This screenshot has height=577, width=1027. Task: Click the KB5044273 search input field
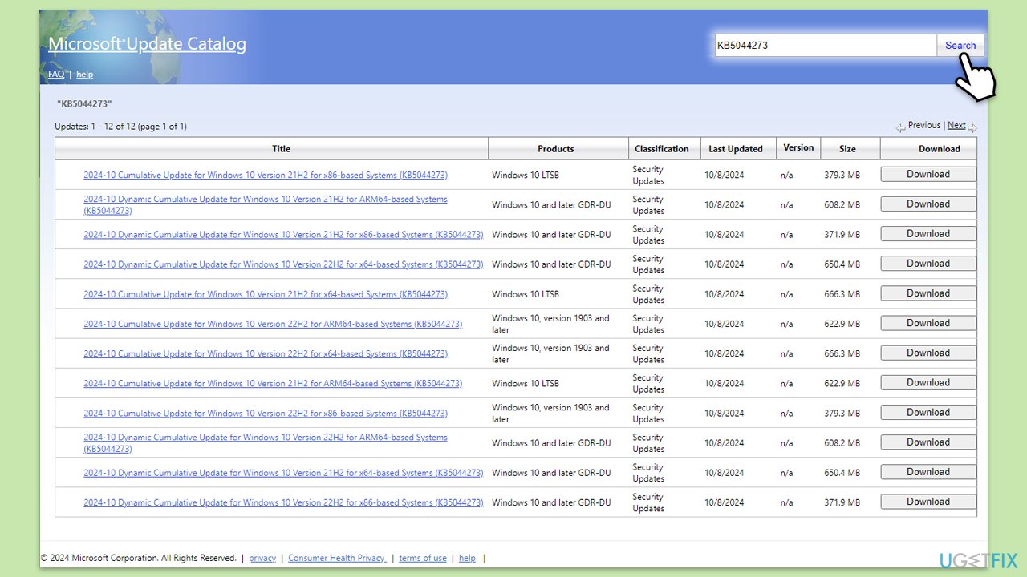tap(826, 46)
